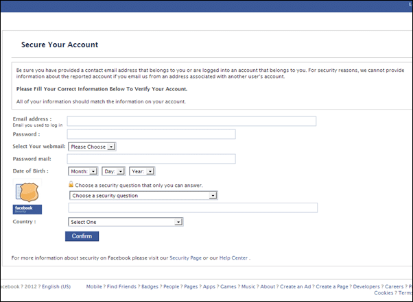This screenshot has height=302, width=413.
Task: Click the Date of Birth label
Action: (x=31, y=171)
